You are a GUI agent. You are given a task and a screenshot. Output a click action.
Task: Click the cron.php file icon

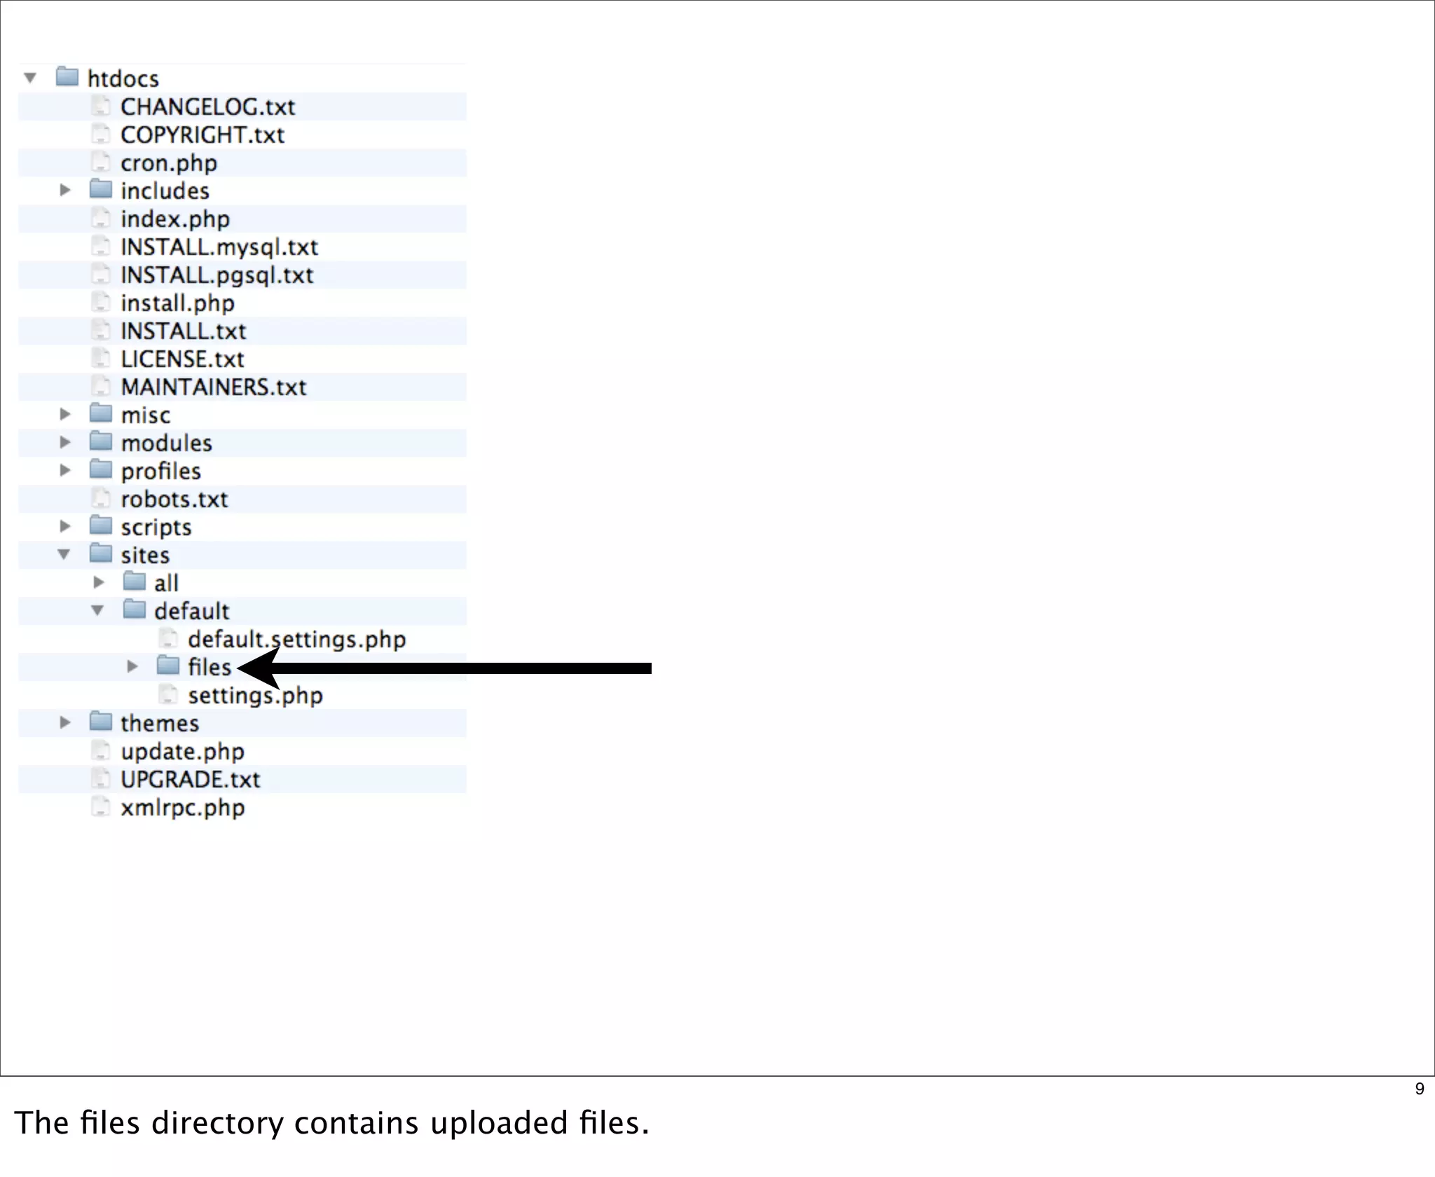(x=101, y=162)
